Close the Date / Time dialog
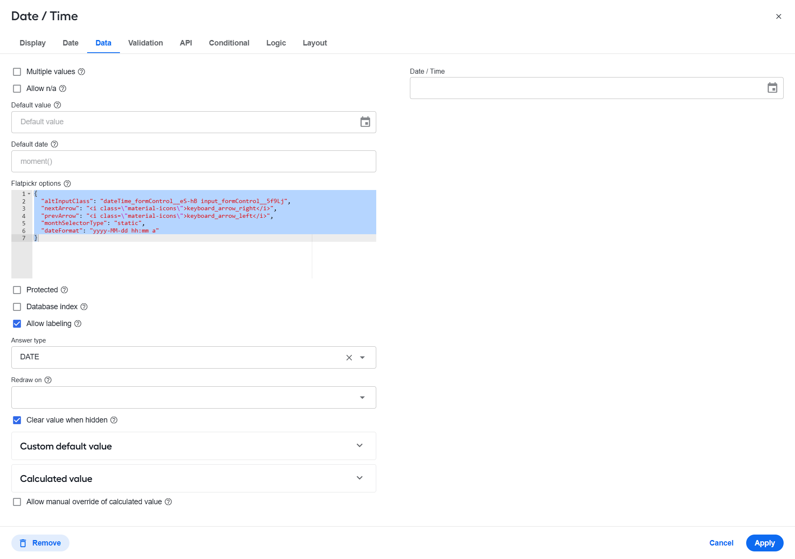Image resolution: width=795 pixels, height=559 pixels. pos(779,16)
